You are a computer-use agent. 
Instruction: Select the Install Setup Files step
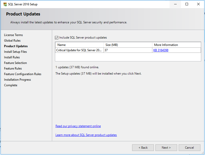[15, 51]
